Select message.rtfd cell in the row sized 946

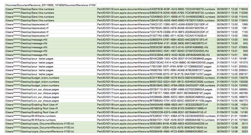[50, 51]
